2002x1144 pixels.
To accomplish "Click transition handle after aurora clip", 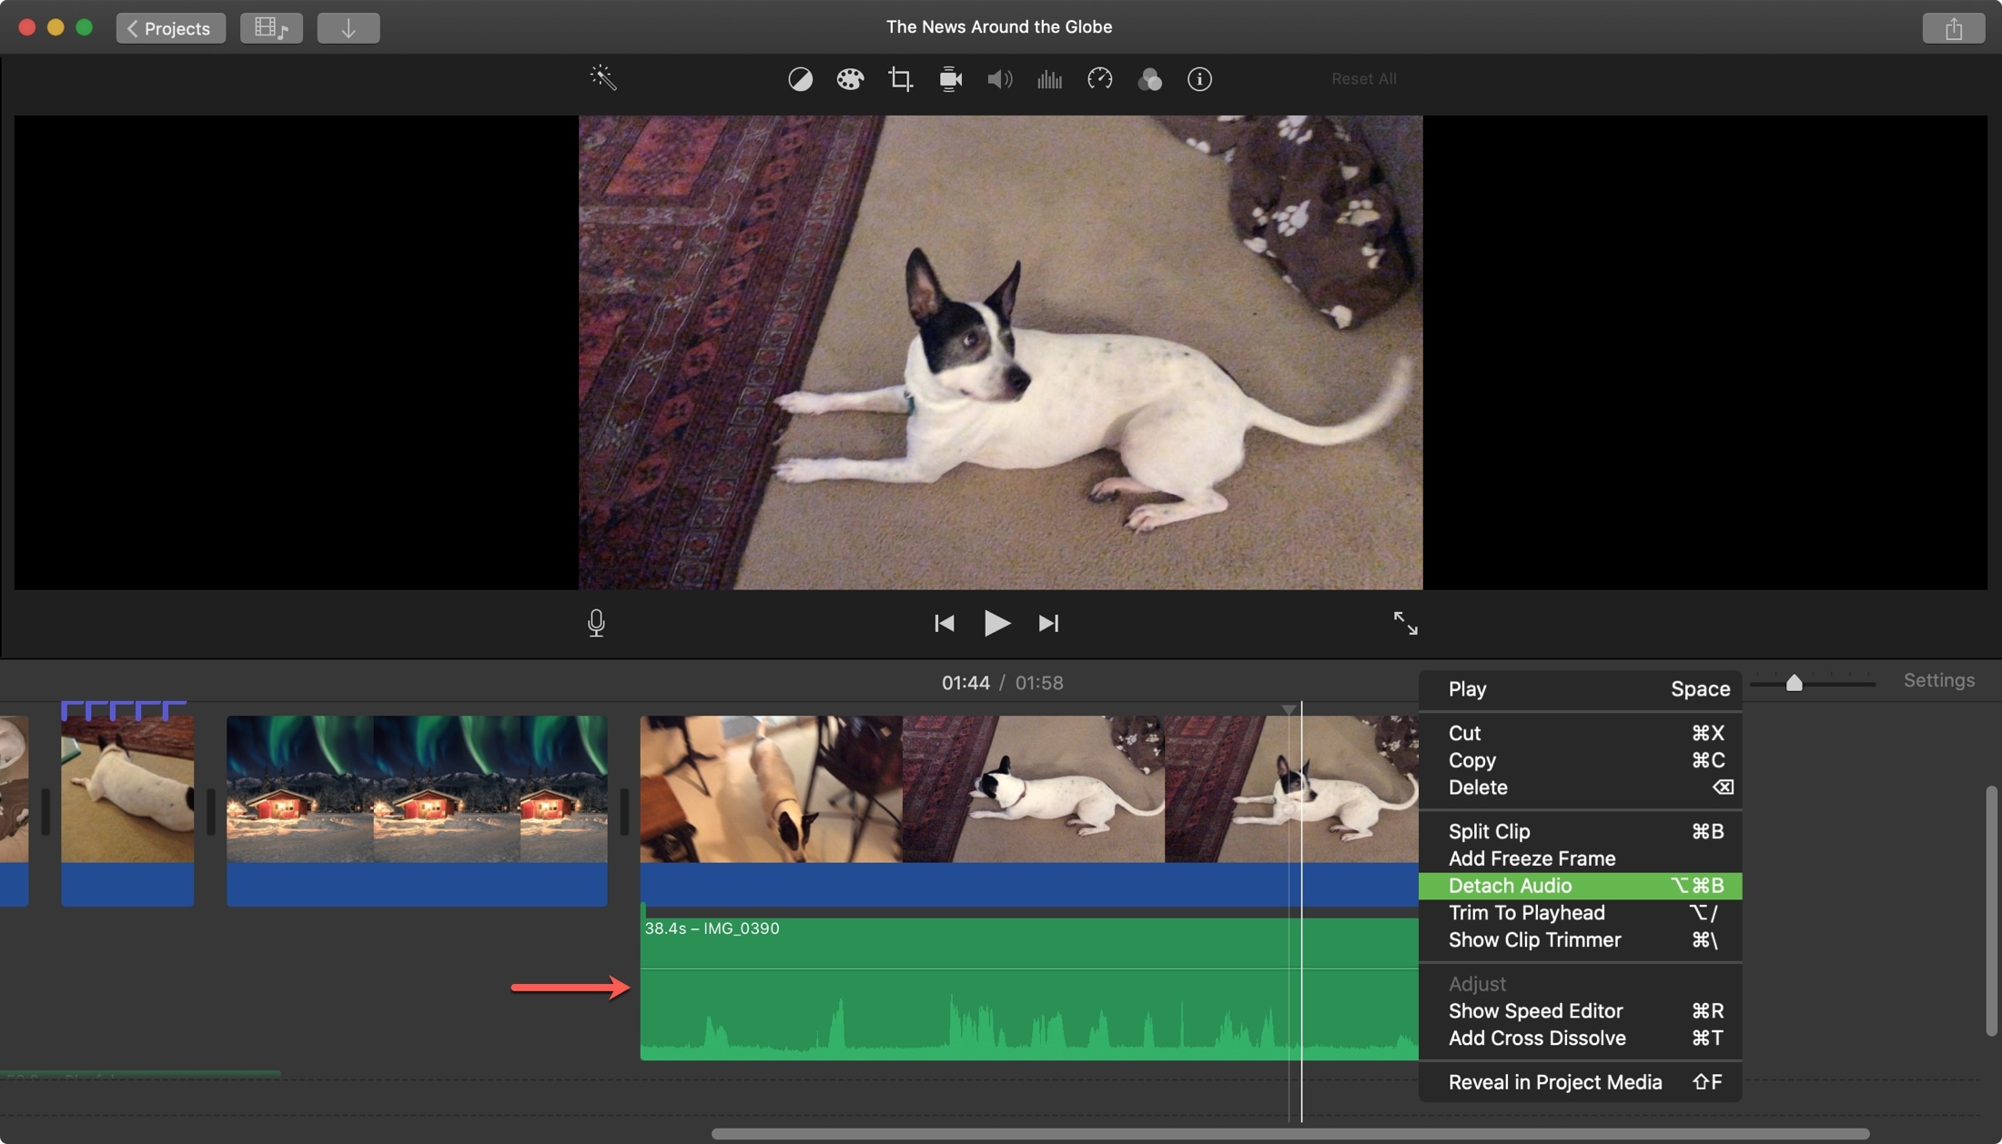I will pyautogui.click(x=624, y=811).
